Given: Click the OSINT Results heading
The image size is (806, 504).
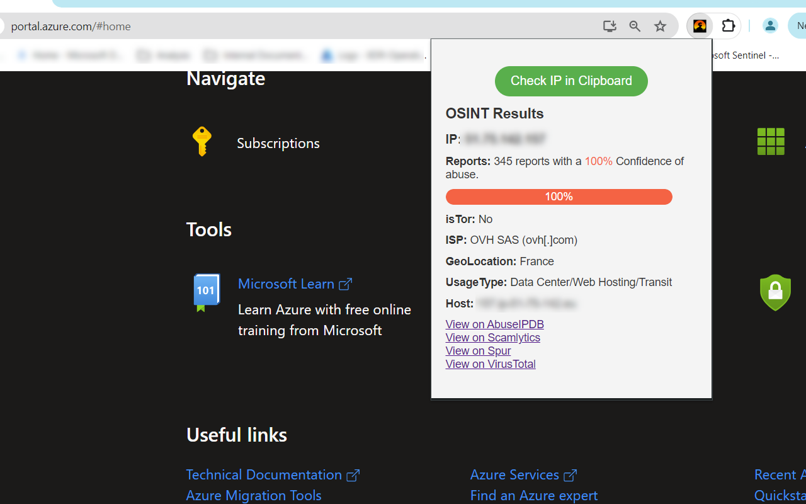Looking at the screenshot, I should pyautogui.click(x=494, y=113).
